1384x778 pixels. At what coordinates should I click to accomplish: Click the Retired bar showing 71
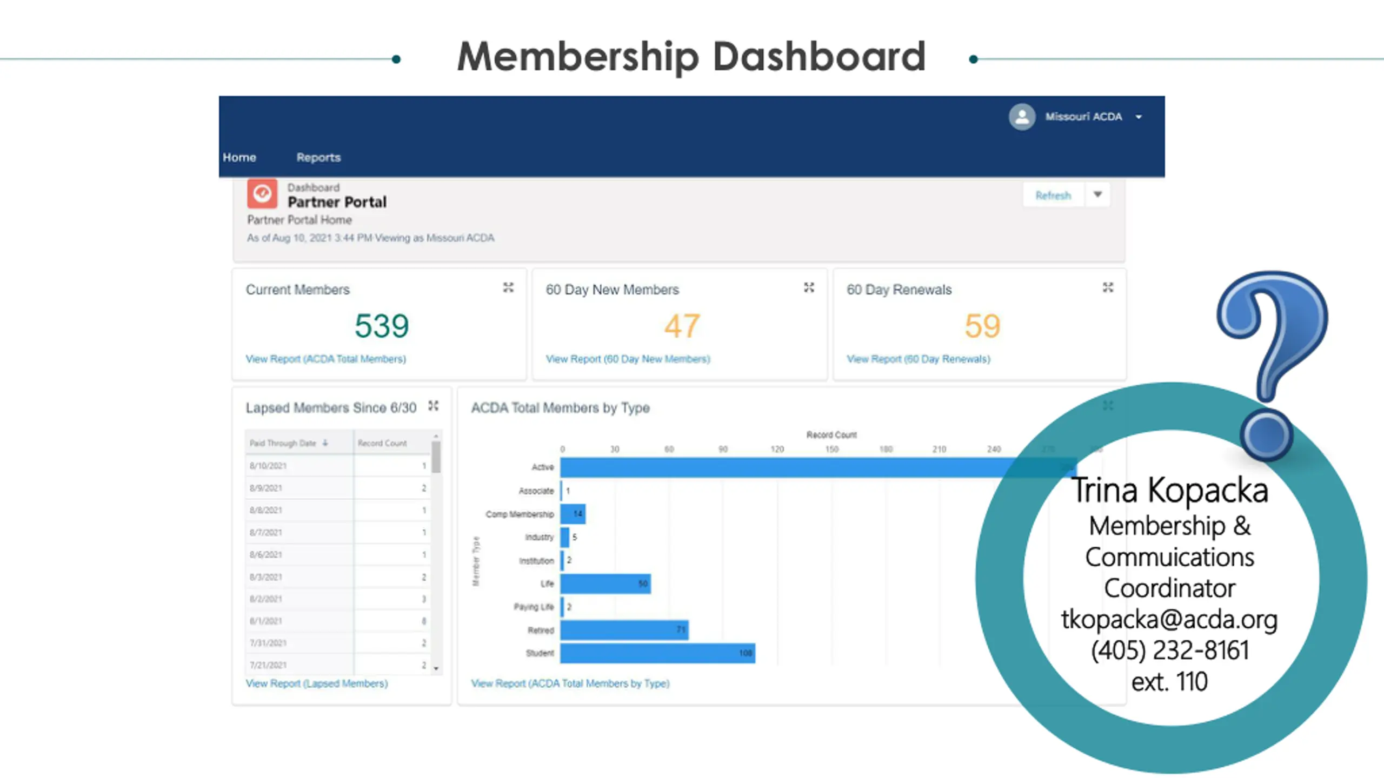coord(624,630)
